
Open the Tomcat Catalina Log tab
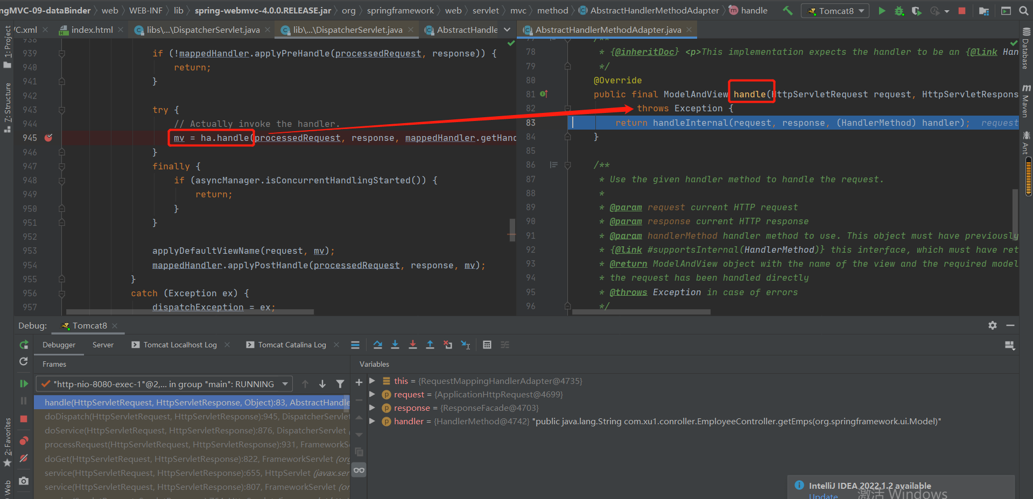pyautogui.click(x=286, y=345)
